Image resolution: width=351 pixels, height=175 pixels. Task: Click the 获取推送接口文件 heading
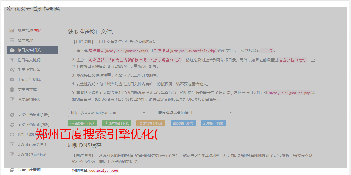90,32
